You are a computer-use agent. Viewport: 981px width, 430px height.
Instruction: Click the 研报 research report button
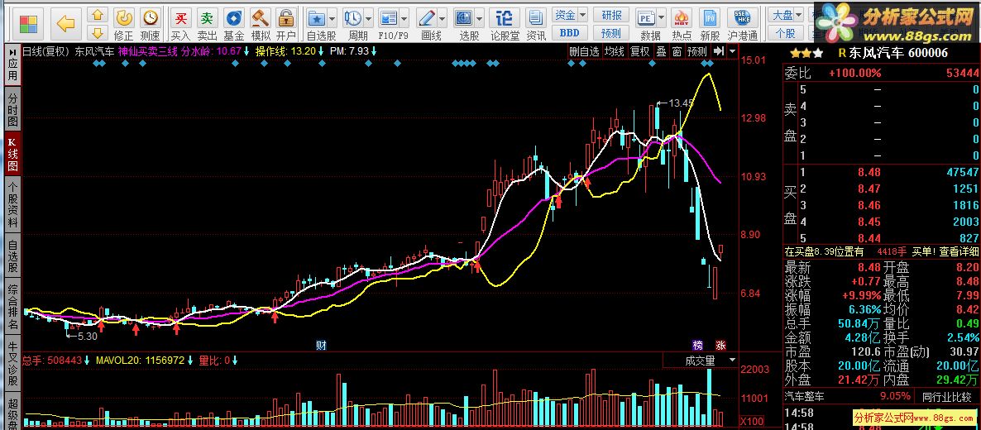coord(611,15)
